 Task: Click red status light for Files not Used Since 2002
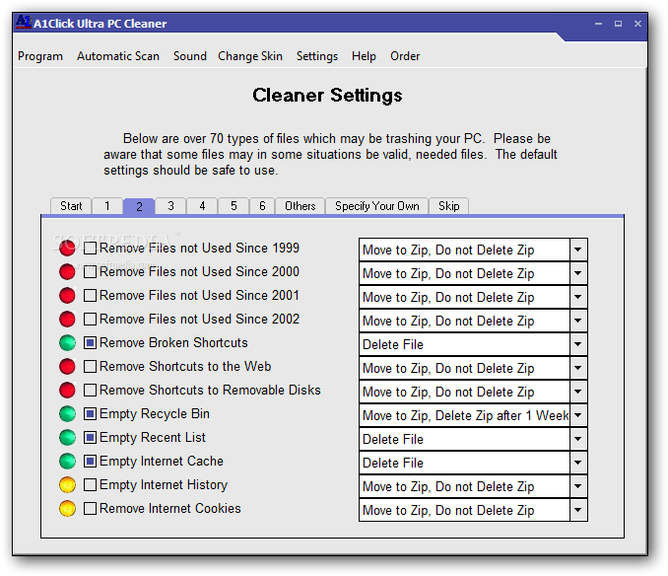(67, 319)
